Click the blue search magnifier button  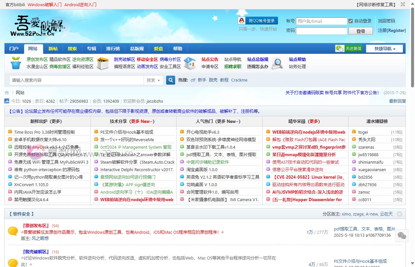click(170, 80)
